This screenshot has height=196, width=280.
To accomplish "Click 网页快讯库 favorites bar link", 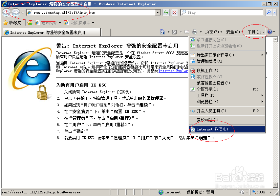I will click(79, 23).
